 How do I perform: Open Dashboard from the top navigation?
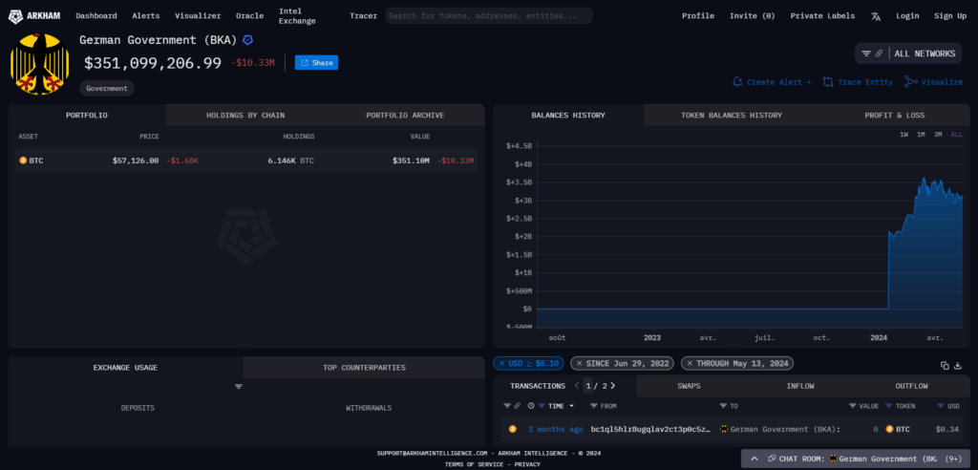click(96, 16)
